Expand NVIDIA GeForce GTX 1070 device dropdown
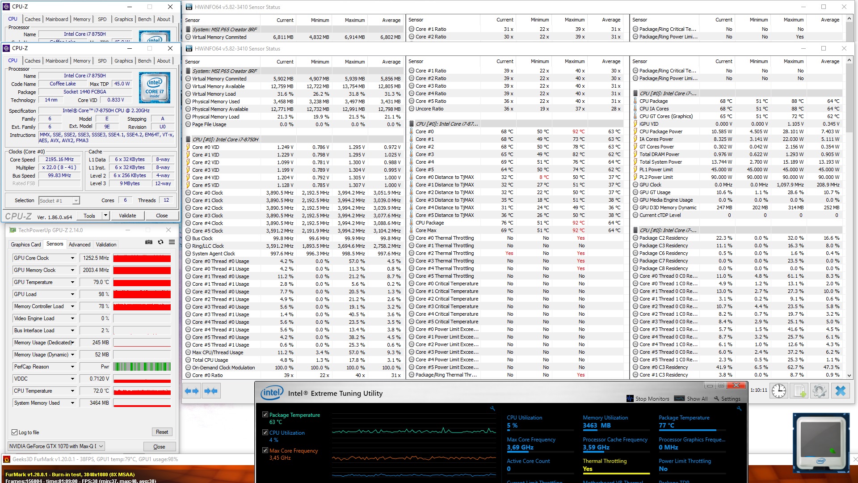The image size is (858, 483). pyautogui.click(x=101, y=446)
